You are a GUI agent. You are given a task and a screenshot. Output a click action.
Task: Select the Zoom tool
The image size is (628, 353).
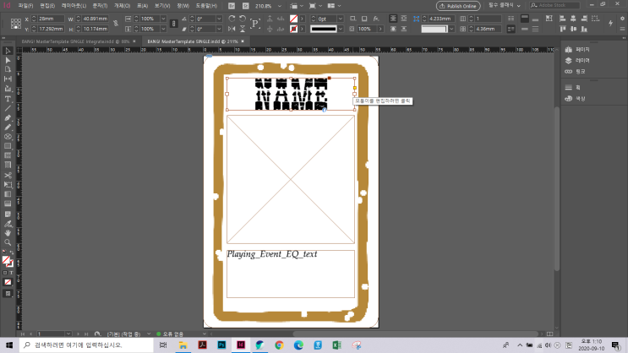[x=8, y=242]
